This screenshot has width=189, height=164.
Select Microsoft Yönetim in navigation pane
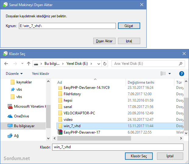[27, 106]
